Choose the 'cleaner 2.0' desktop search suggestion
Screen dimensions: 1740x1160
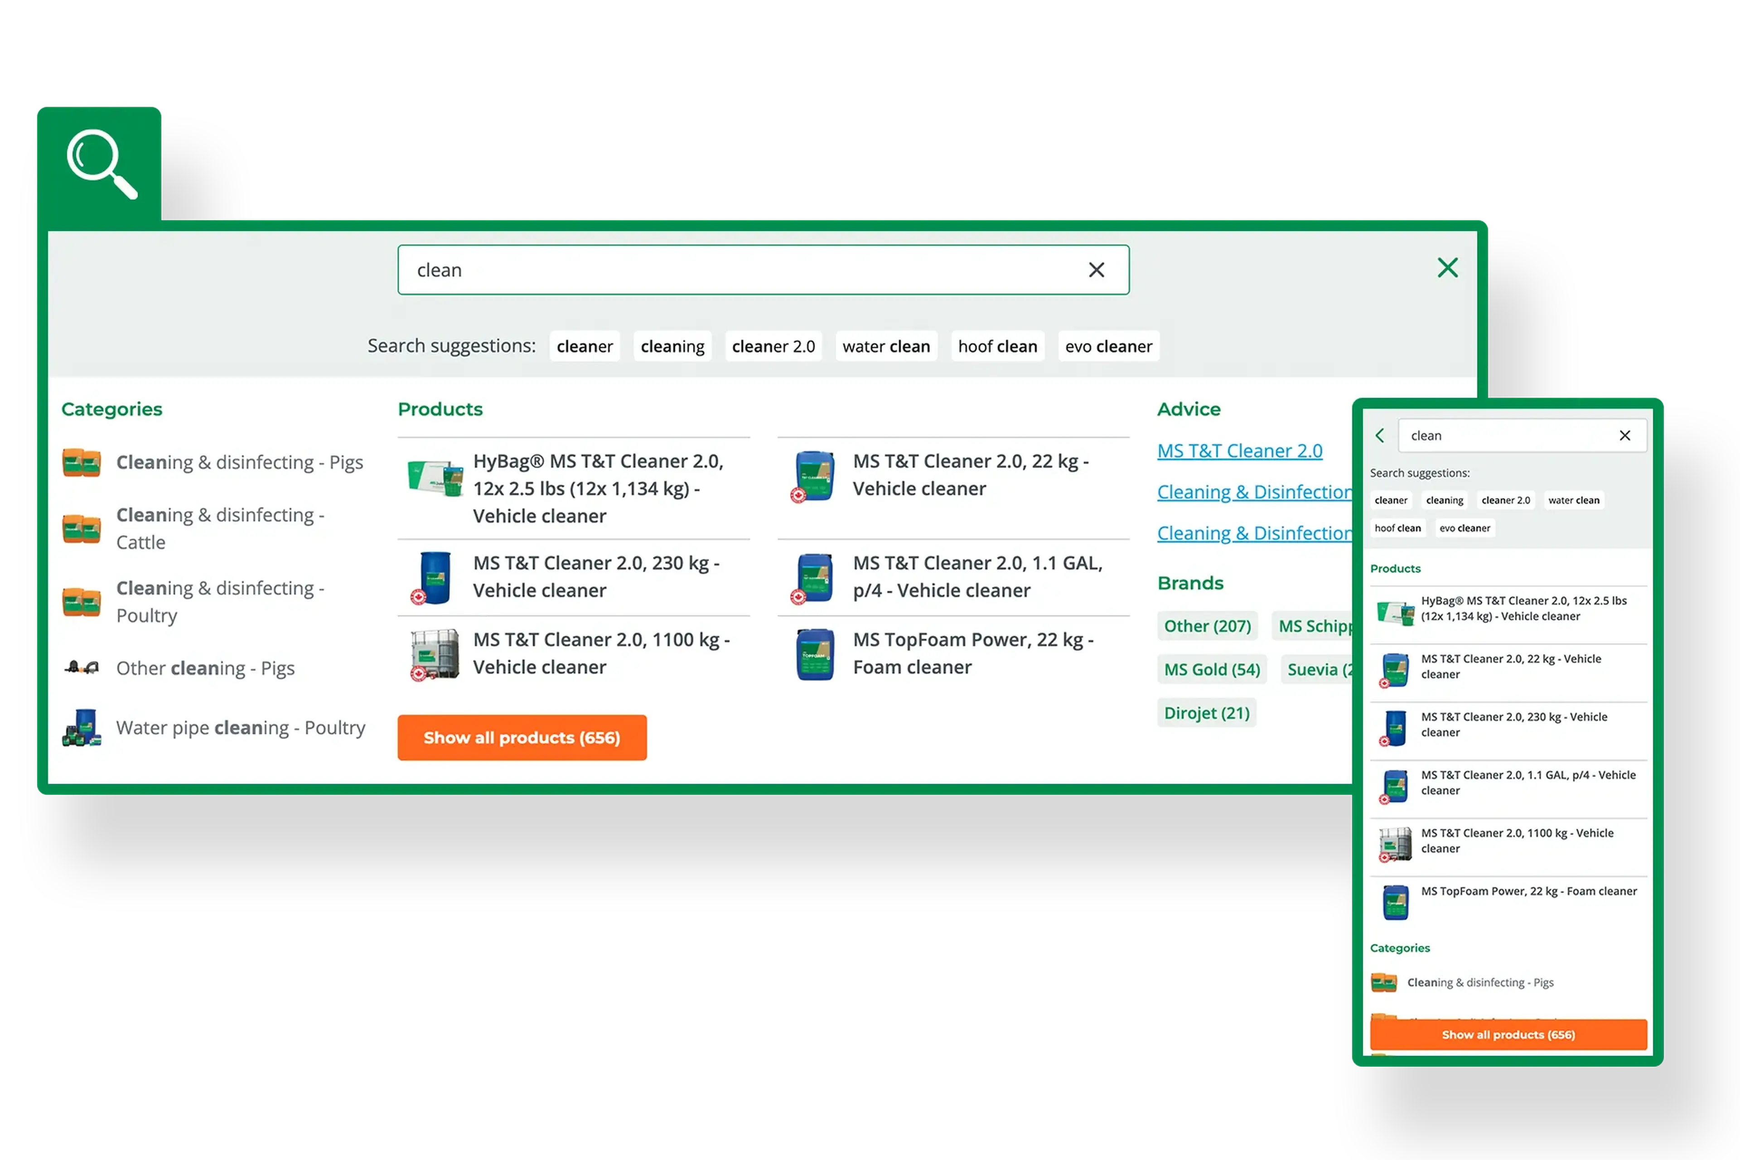773,346
